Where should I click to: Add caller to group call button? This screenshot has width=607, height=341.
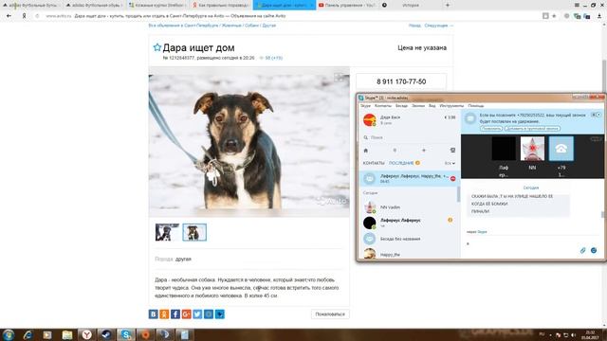click(x=532, y=129)
